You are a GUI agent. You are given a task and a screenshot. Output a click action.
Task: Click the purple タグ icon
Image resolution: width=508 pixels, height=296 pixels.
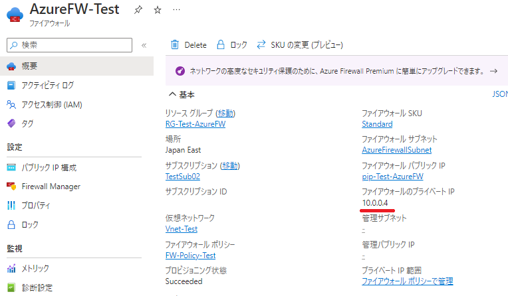(x=11, y=123)
